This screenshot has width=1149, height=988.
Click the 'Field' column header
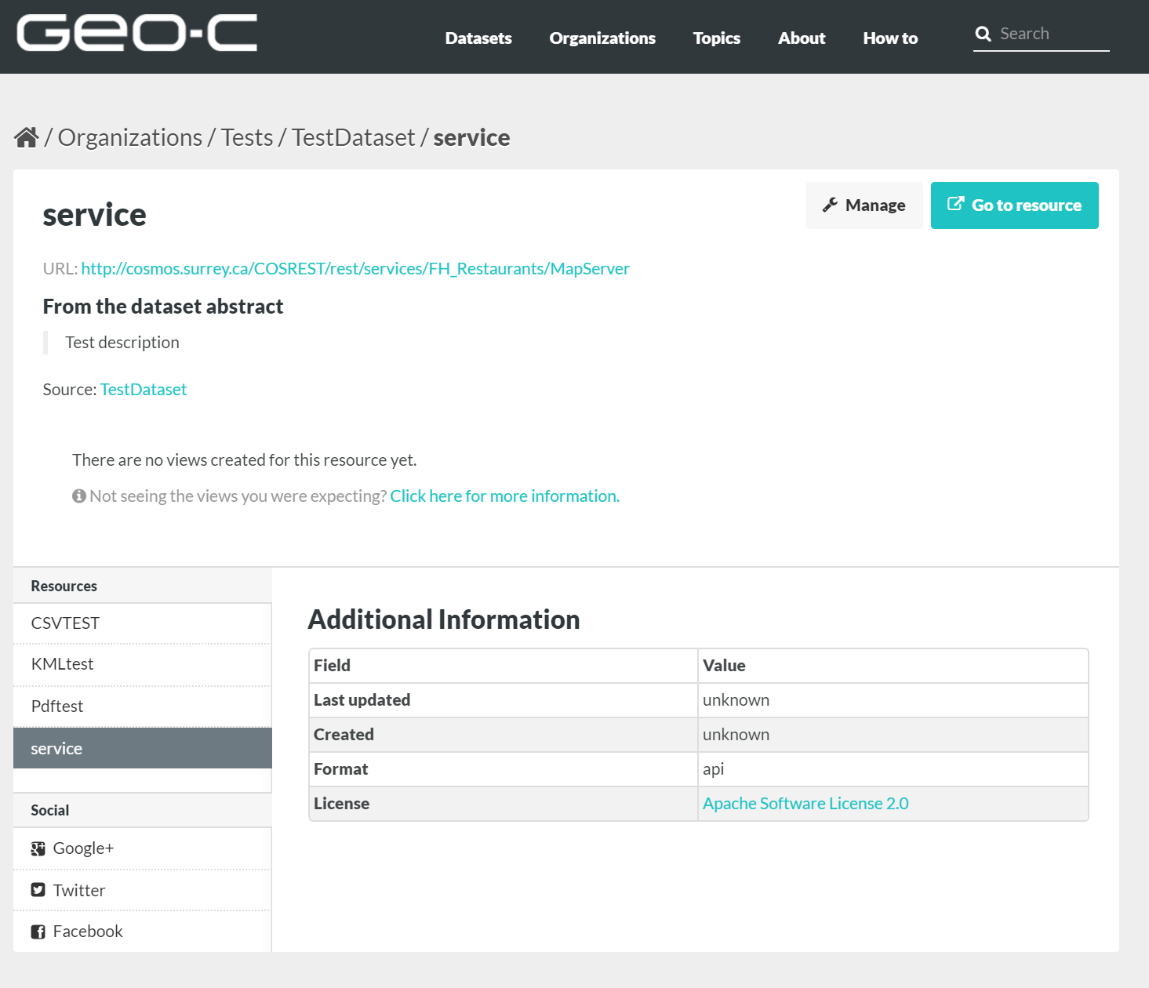tap(504, 666)
